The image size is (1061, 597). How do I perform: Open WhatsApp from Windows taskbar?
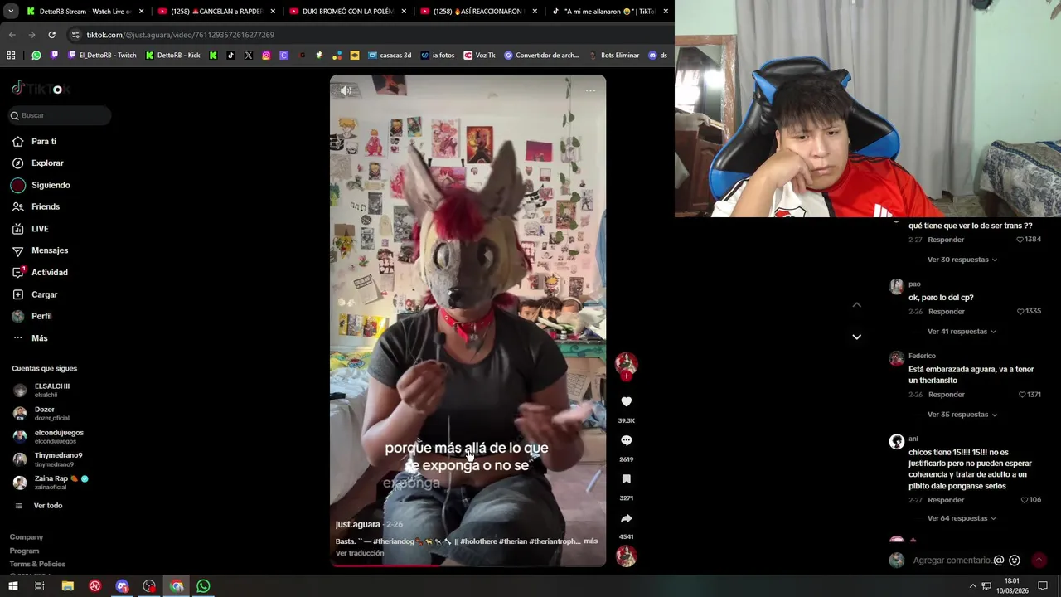pyautogui.click(x=203, y=586)
